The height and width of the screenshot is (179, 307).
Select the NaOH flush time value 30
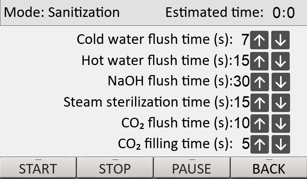[x=242, y=81]
